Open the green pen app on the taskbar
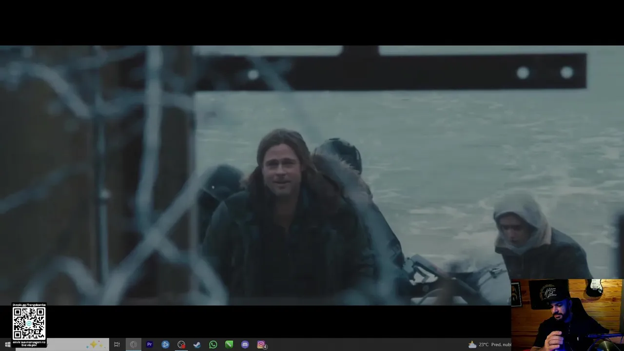Image resolution: width=624 pixels, height=351 pixels. point(229,345)
